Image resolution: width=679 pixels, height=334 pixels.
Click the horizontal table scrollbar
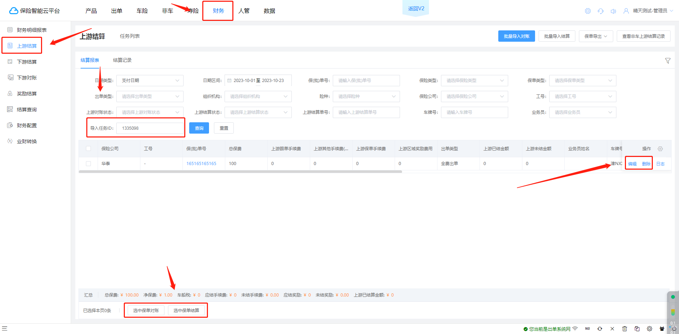(240, 172)
